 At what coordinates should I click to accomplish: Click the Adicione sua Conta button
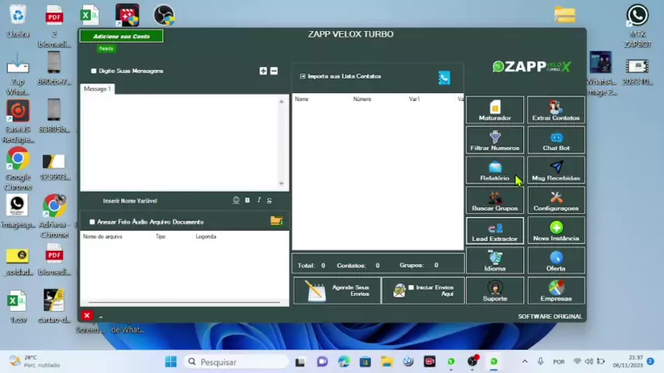[x=121, y=36]
